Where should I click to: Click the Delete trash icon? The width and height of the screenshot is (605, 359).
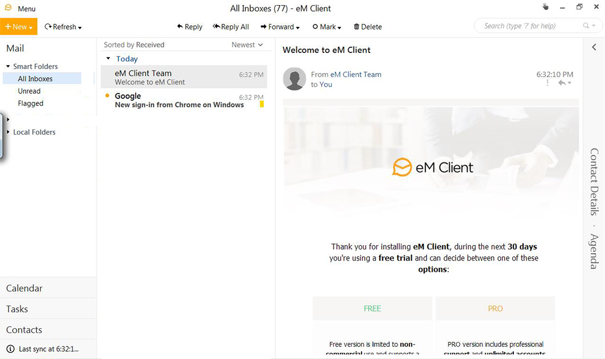pos(356,27)
